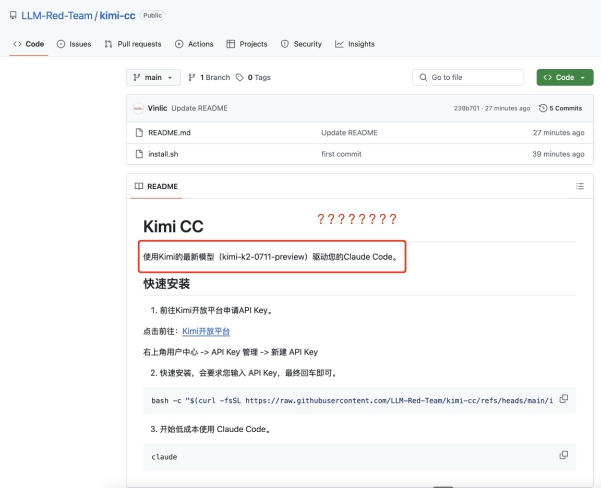601x488 pixels.
Task: Click the Go to file search field
Action: tap(468, 77)
